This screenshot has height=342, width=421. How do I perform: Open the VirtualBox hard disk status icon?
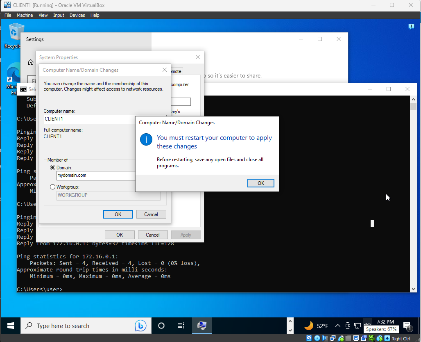point(309,339)
